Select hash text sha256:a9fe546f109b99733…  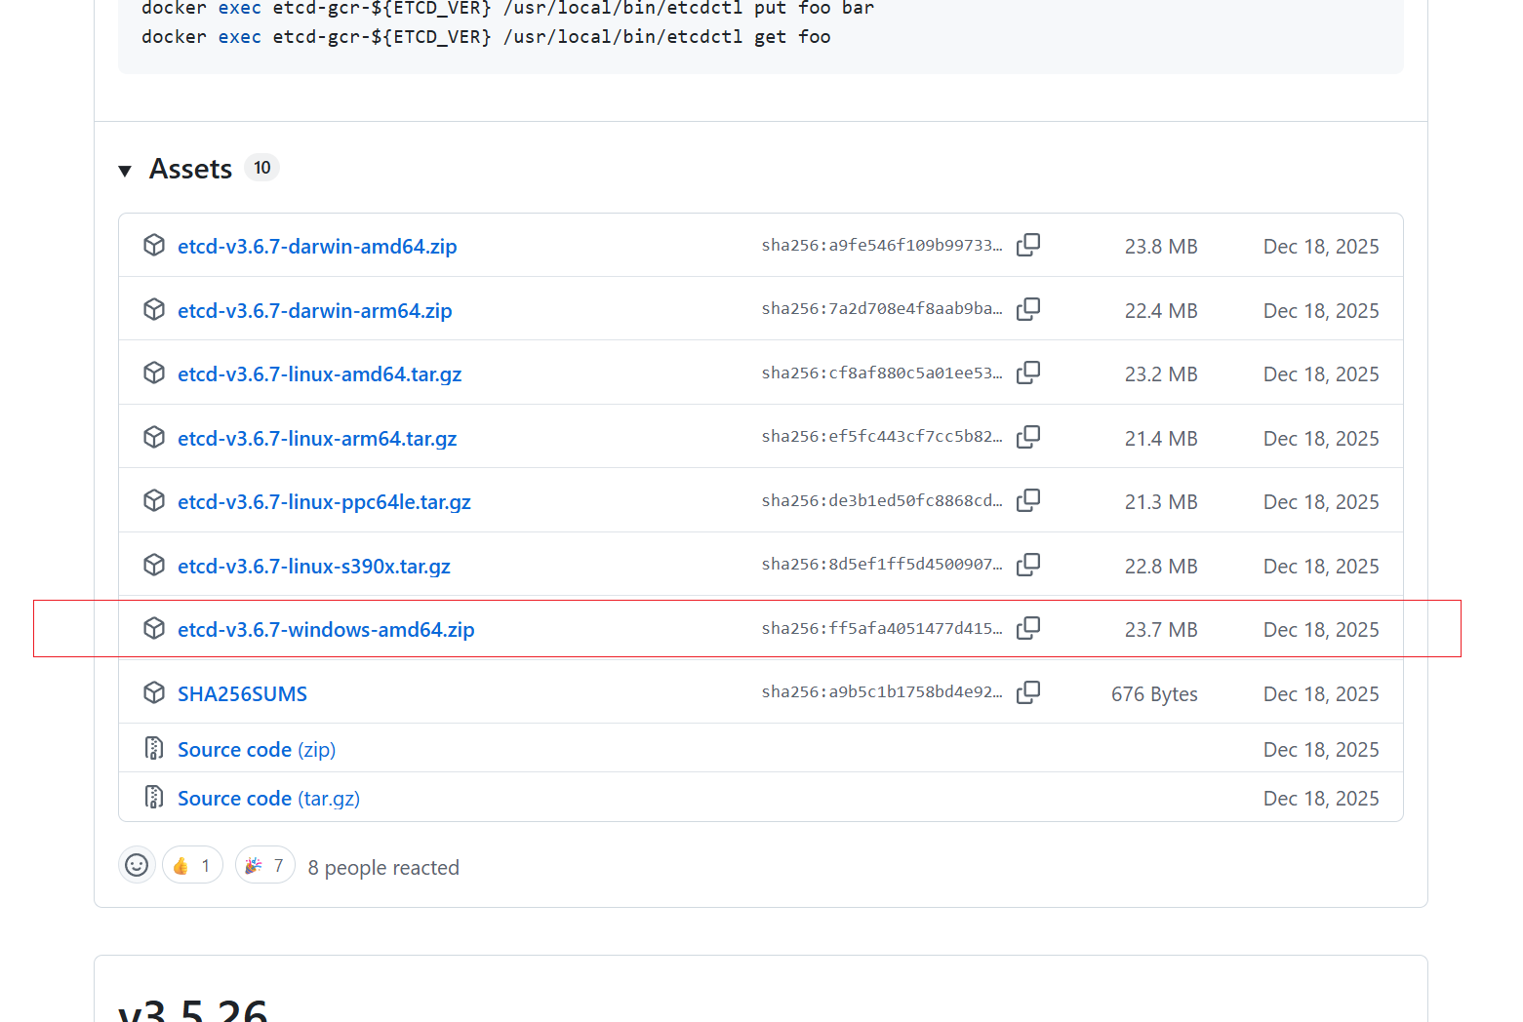point(882,245)
